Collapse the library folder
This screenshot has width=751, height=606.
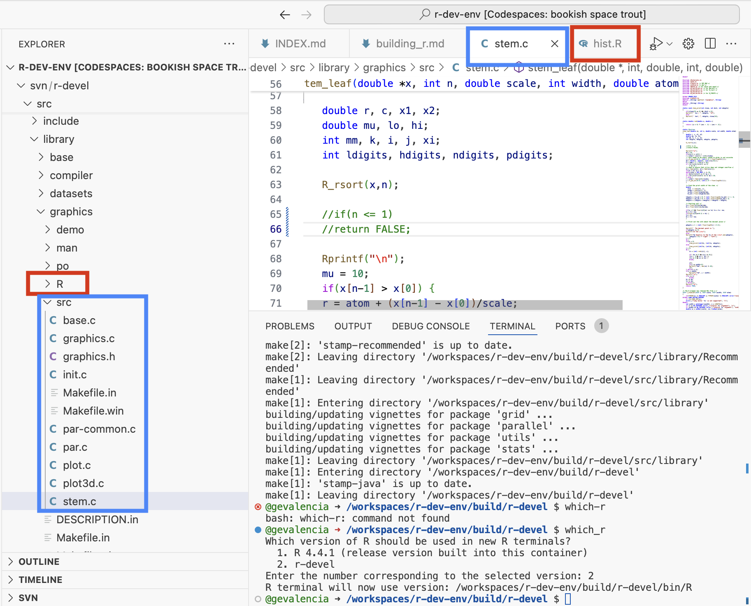click(x=58, y=139)
